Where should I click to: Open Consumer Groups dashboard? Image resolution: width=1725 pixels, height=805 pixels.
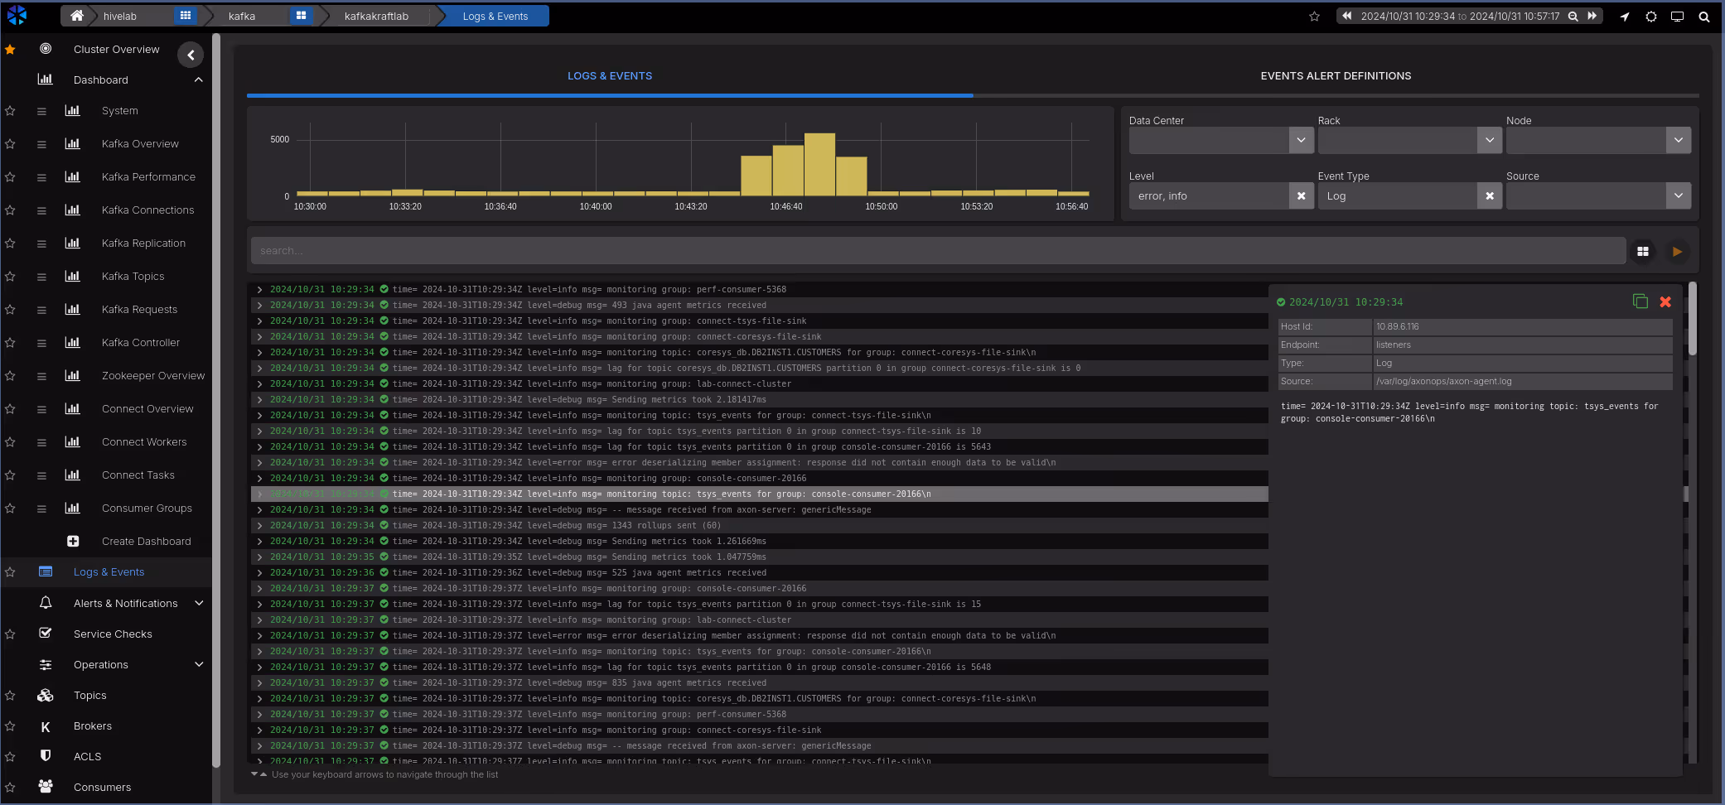click(x=147, y=509)
